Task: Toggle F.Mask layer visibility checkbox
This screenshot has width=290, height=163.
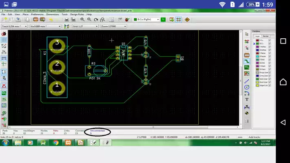Action: tap(270, 66)
